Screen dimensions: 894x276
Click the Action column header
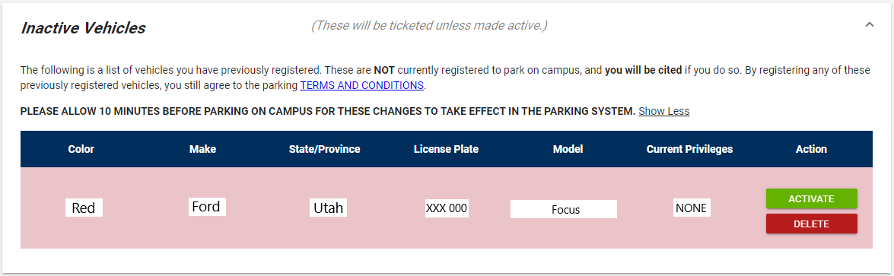tap(811, 149)
